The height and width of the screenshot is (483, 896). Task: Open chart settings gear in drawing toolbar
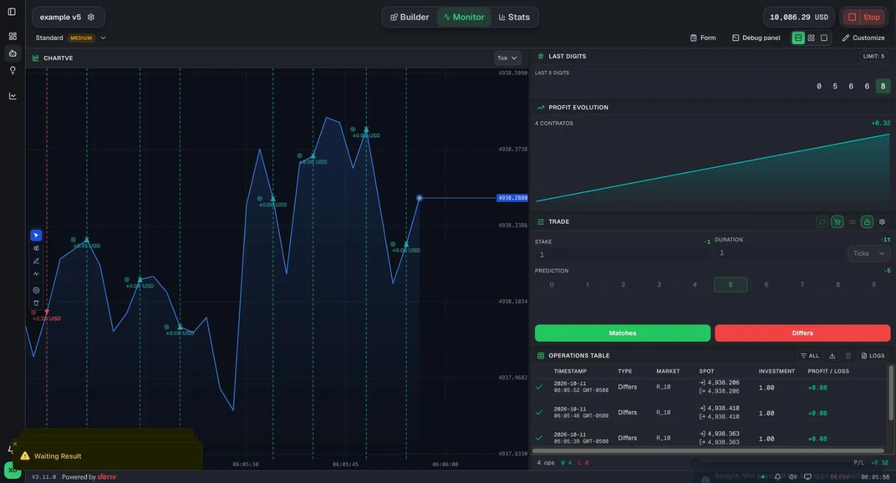(x=36, y=290)
